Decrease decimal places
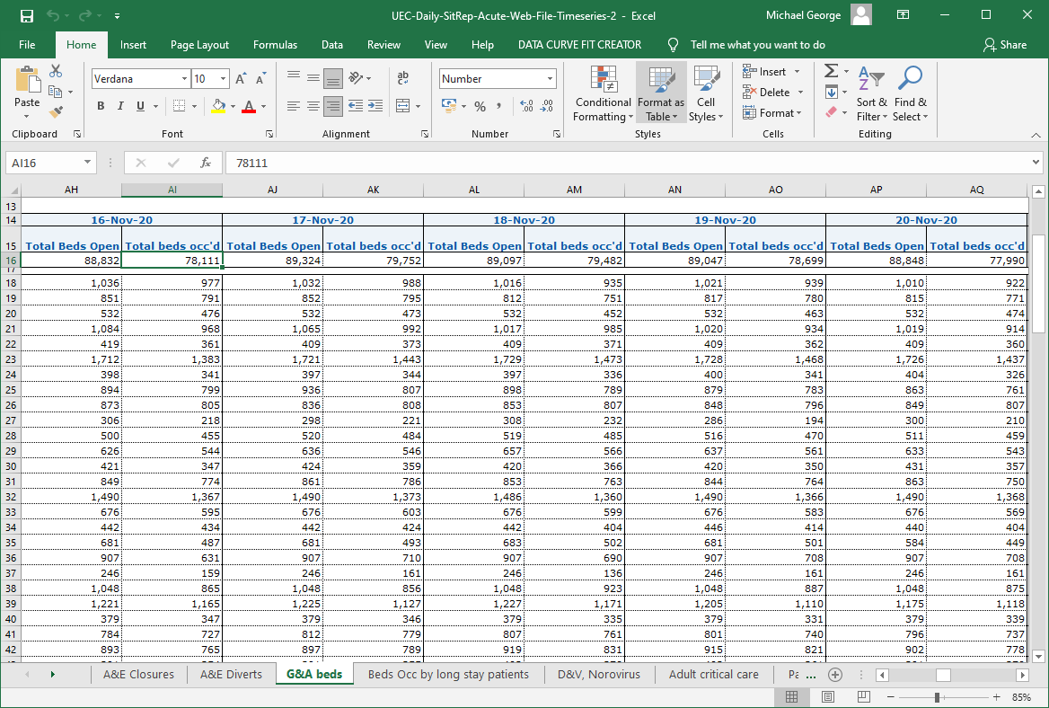The height and width of the screenshot is (708, 1049). click(x=547, y=106)
